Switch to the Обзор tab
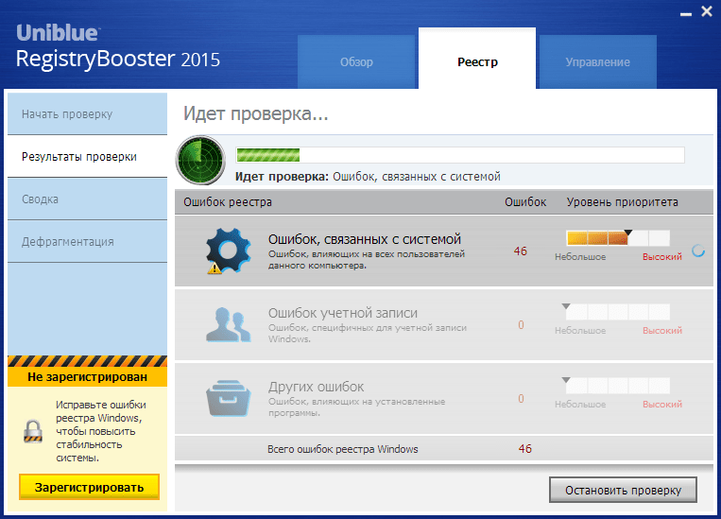721x519 pixels. point(356,62)
